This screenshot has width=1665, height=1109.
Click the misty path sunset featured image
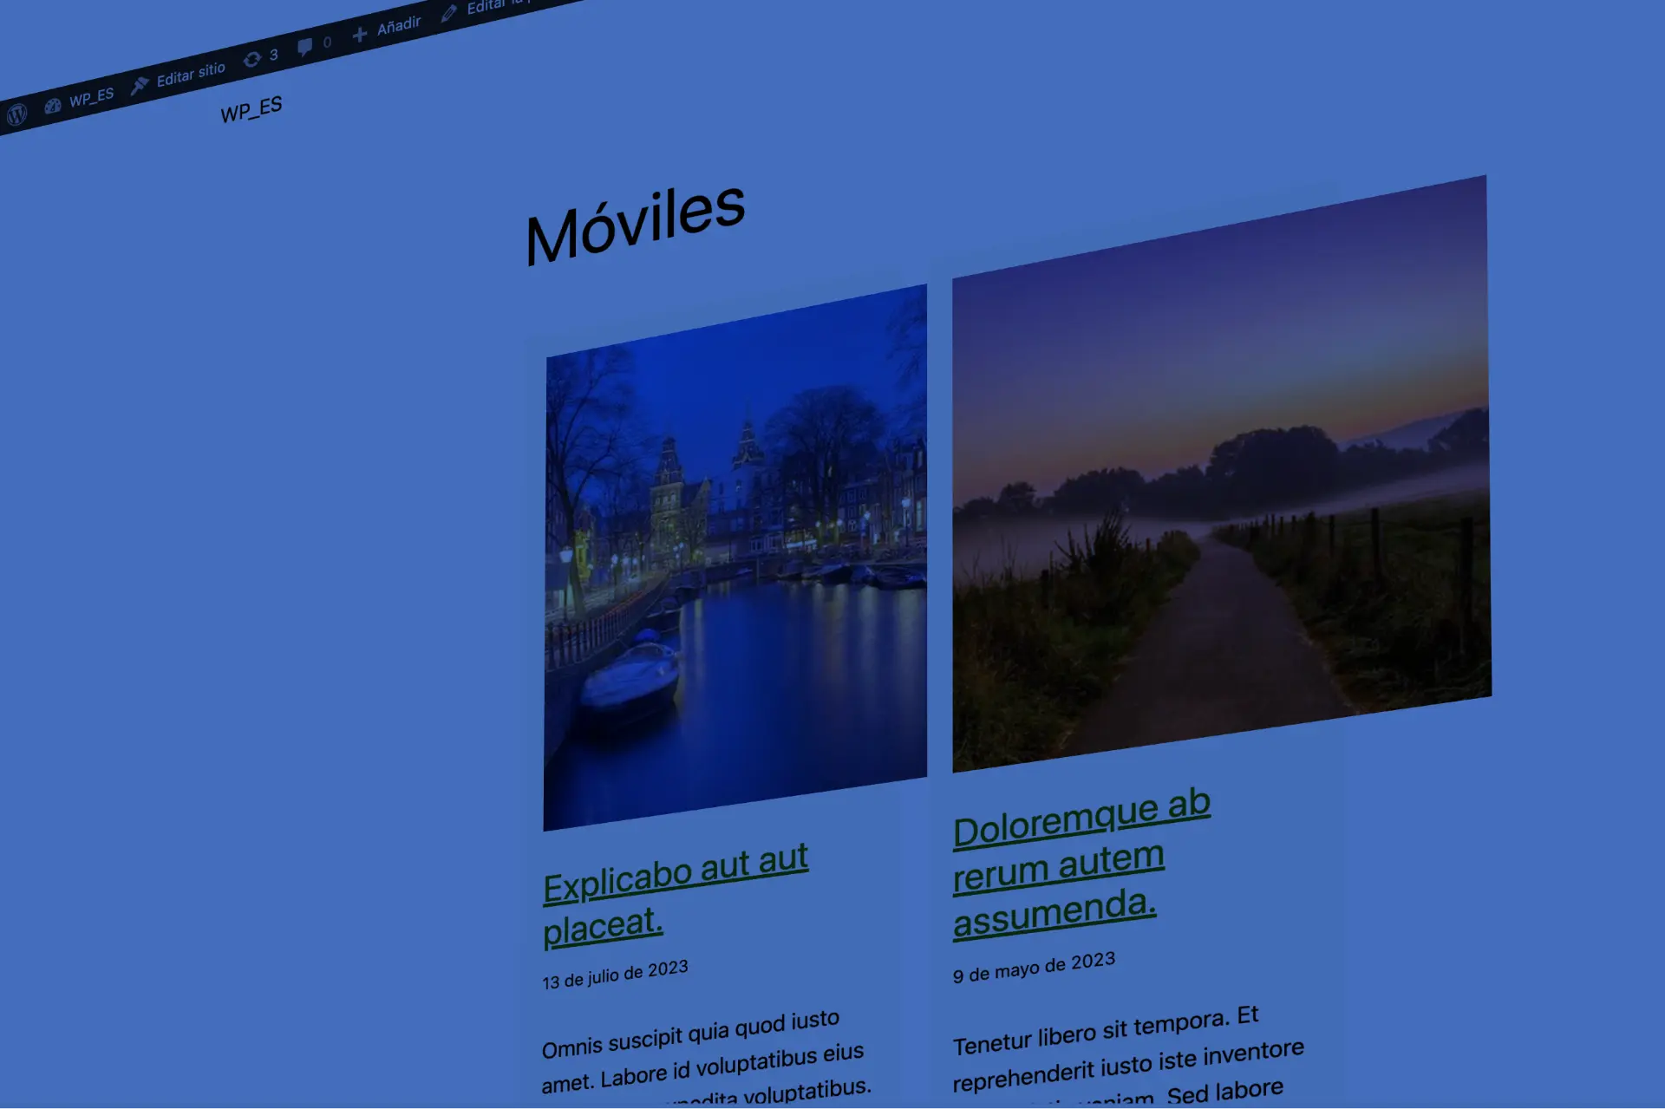[x=1221, y=473]
